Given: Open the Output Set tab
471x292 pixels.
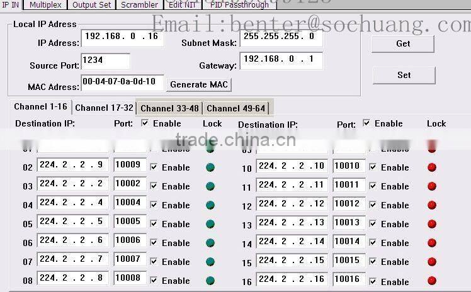Looking at the screenshot, I should pos(91,5).
